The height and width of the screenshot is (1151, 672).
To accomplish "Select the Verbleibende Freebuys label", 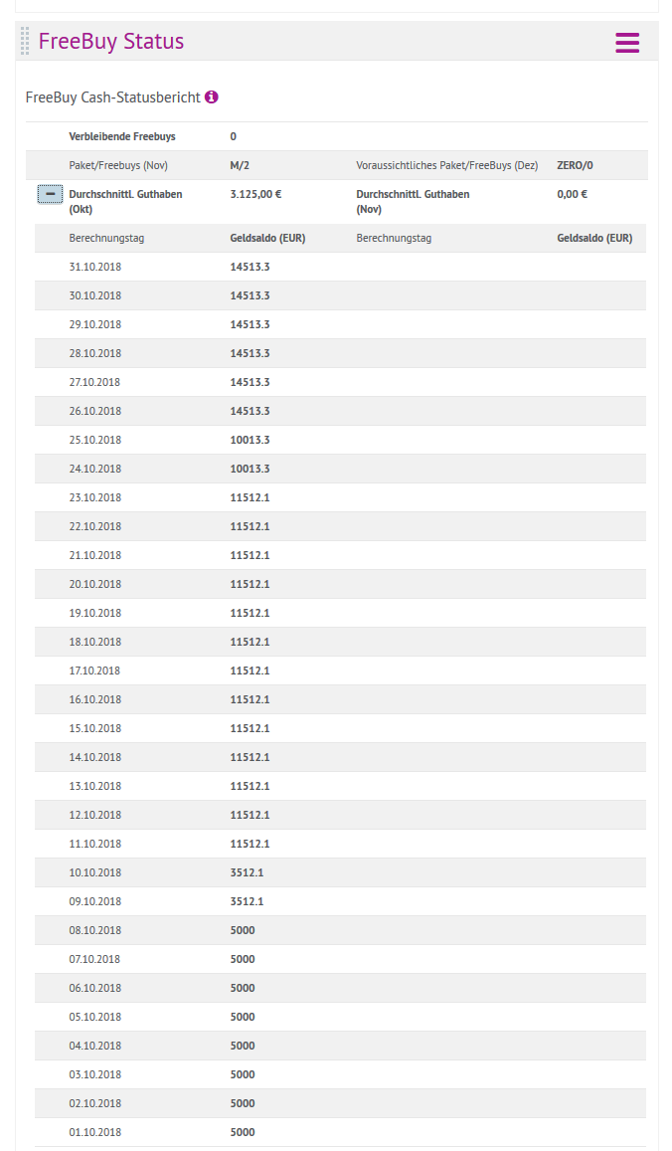I will pyautogui.click(x=122, y=136).
